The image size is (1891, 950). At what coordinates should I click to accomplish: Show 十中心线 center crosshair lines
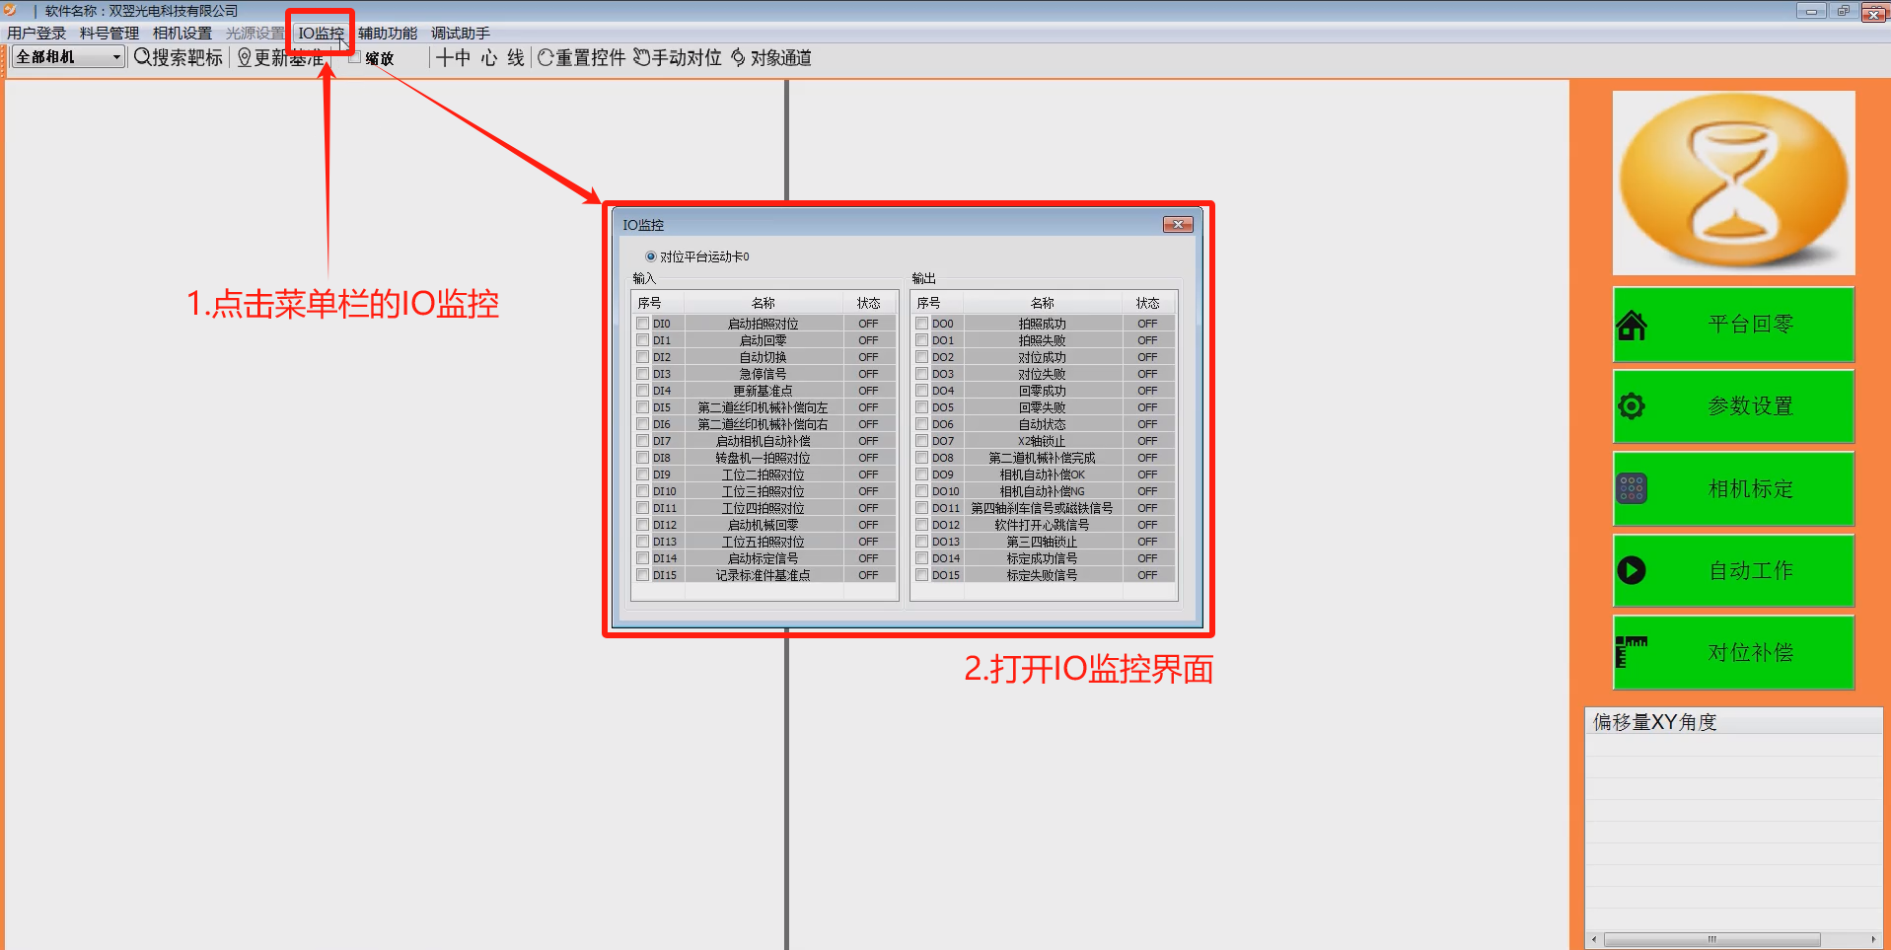click(x=479, y=58)
